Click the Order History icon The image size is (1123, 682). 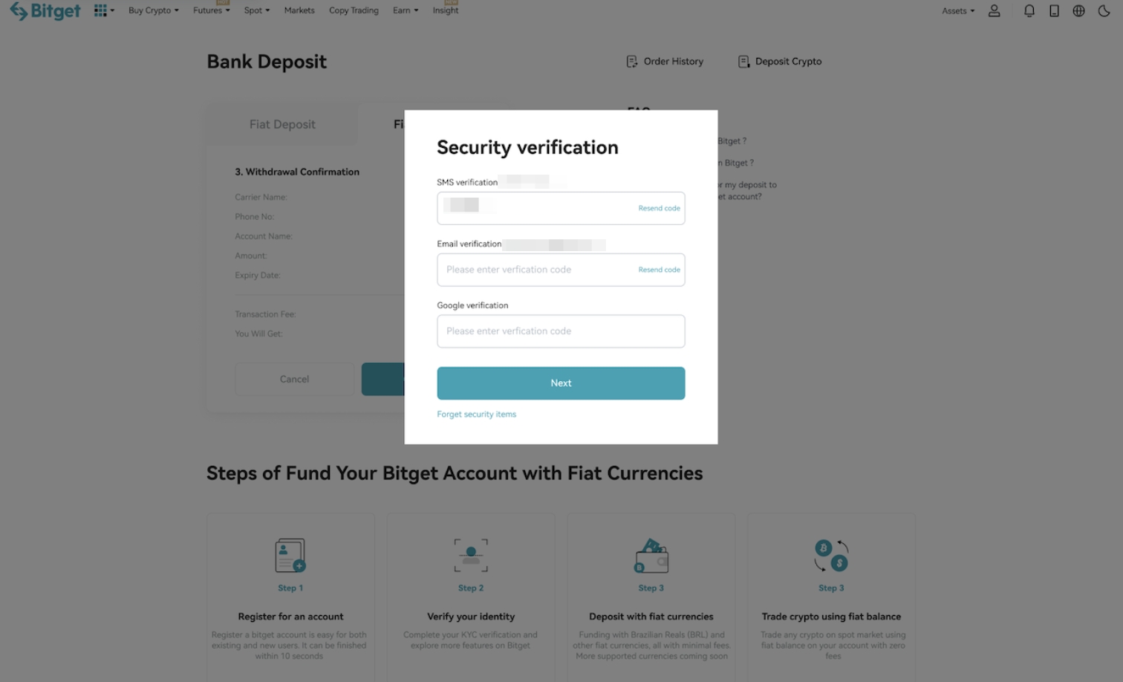[631, 62]
